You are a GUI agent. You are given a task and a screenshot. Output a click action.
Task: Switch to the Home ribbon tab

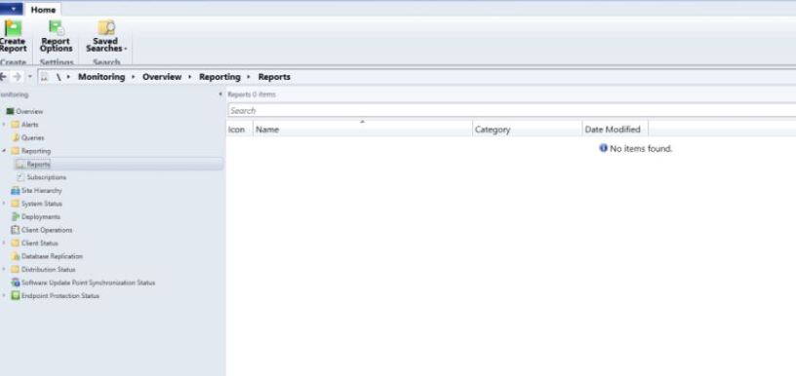pyautogui.click(x=43, y=10)
